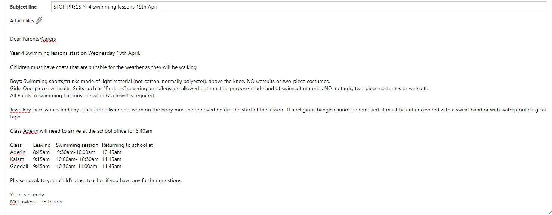This screenshot has width=552, height=215.
Task: Click the word Goodall in the timetable
Action: coord(19,167)
